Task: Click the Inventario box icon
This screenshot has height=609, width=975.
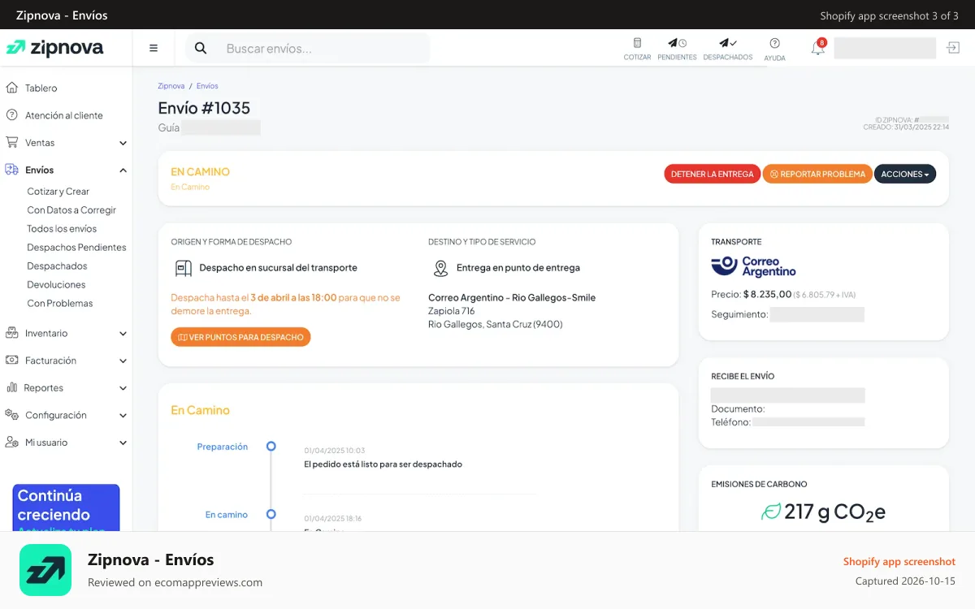Action: click(12, 333)
